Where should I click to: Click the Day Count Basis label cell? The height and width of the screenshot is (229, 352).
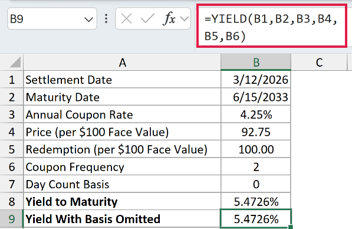122,184
